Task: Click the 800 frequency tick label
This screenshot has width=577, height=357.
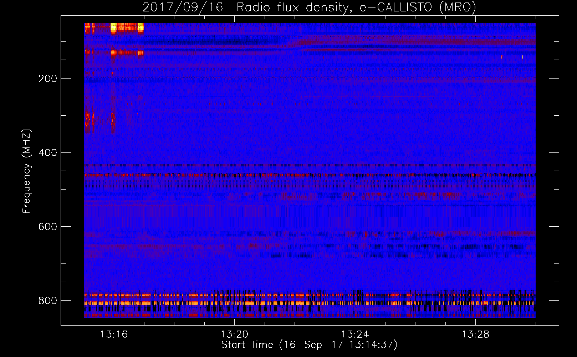Action: click(47, 301)
